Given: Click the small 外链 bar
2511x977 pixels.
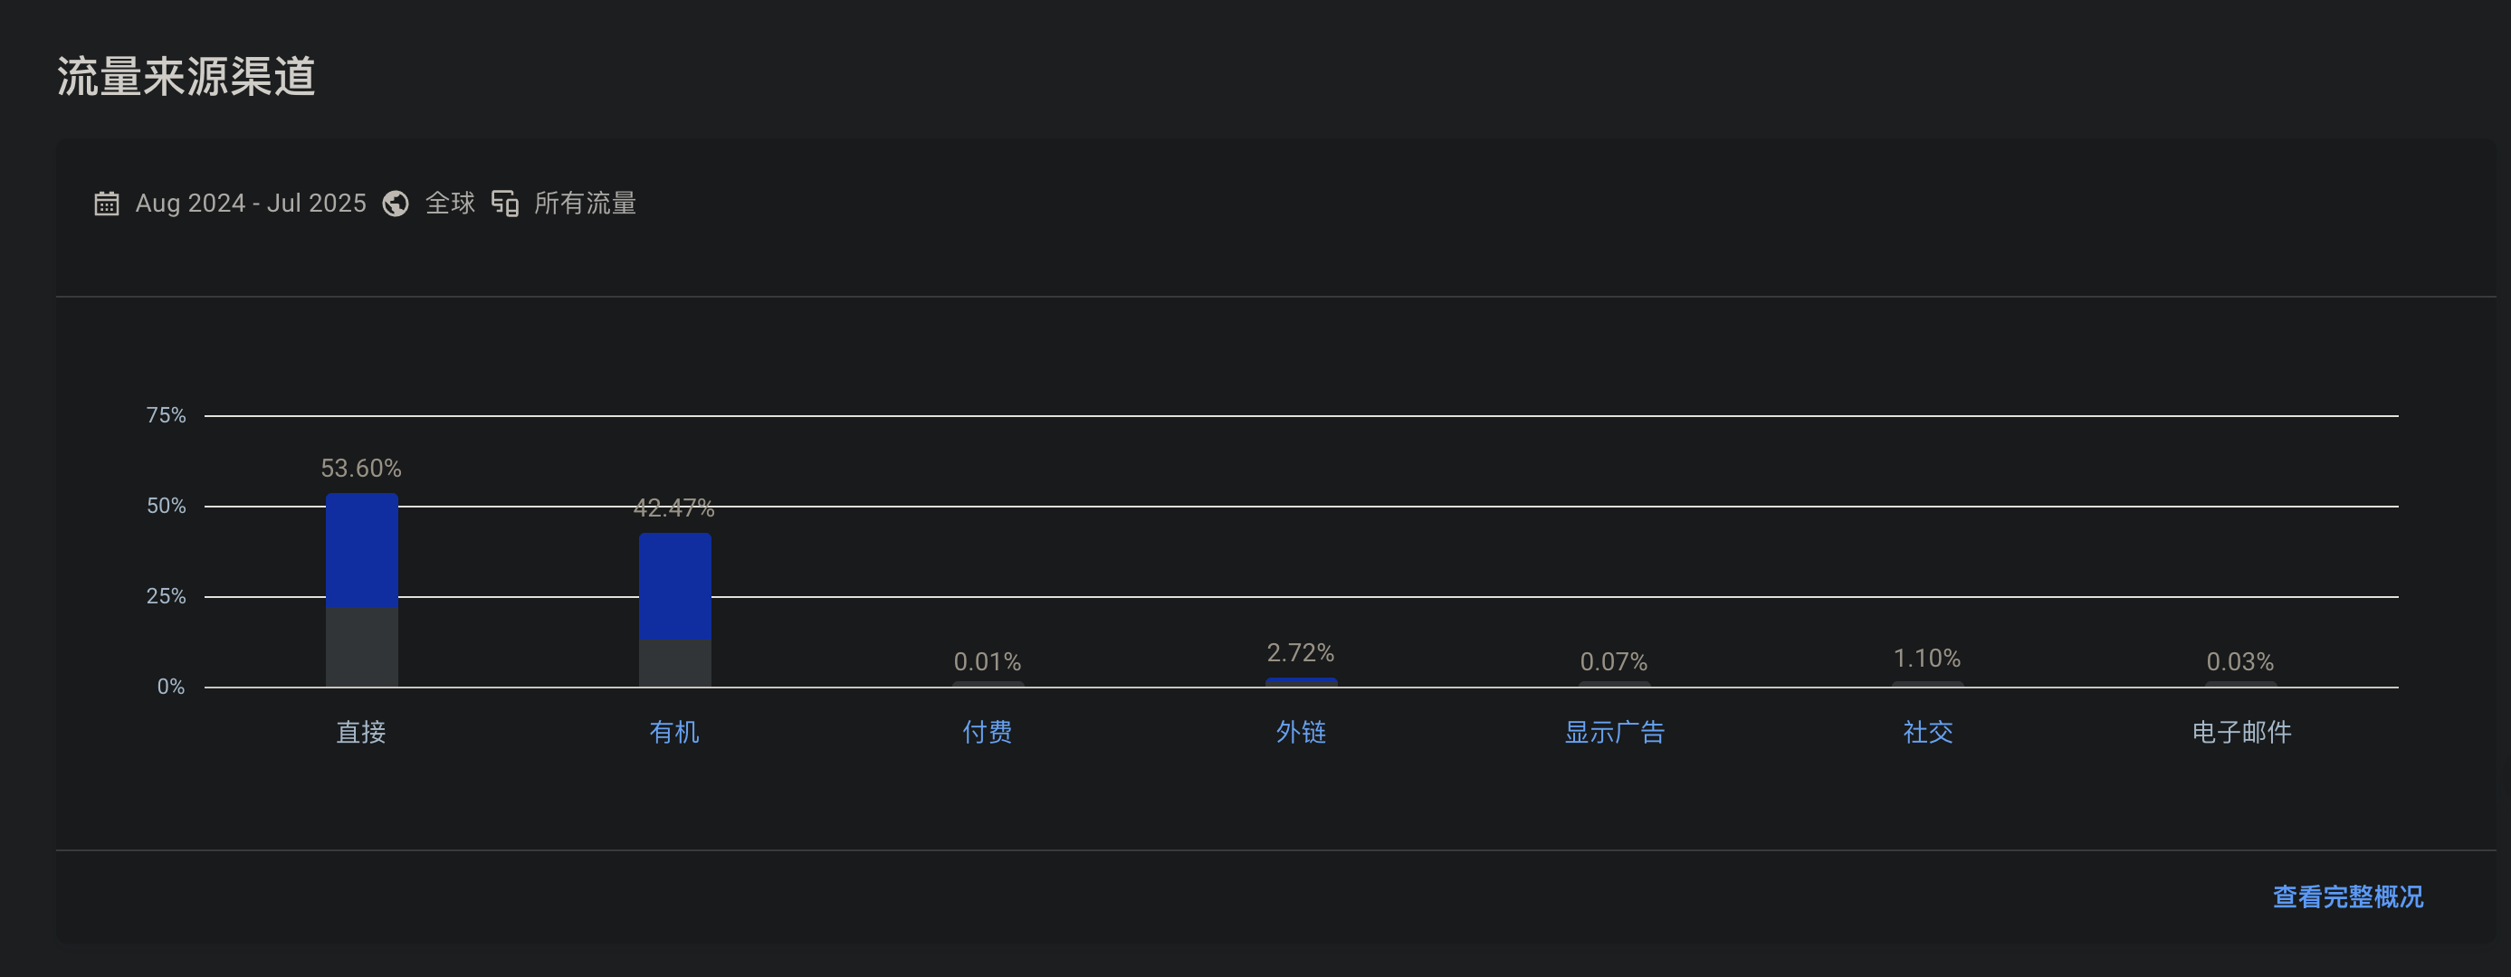Looking at the screenshot, I should pos(1302,682).
